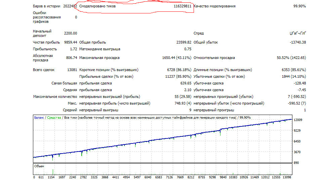Select 'Качество моделирования' label
The width and height of the screenshot is (322, 181).
click(x=214, y=6)
